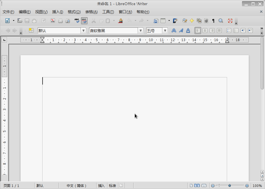Image resolution: width=265 pixels, height=189 pixels.
Task: Open the Navigator star icon
Action: point(192,21)
